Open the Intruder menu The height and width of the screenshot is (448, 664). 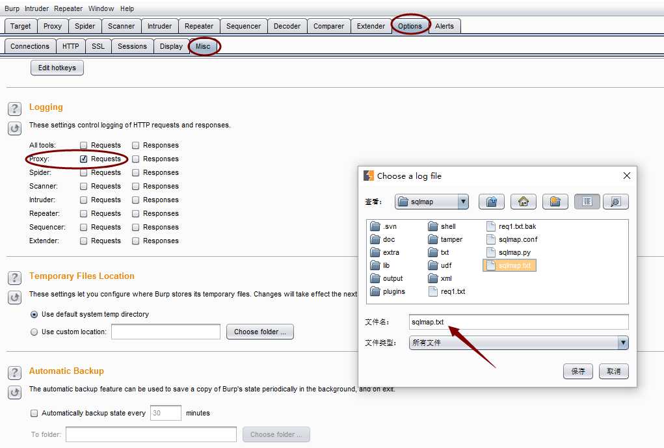[36, 8]
